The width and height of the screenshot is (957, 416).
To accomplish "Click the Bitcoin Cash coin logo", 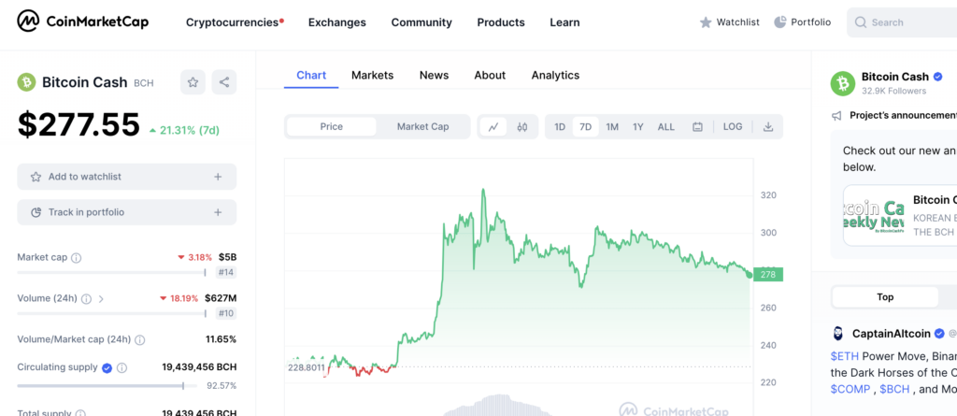I will pyautogui.click(x=26, y=82).
